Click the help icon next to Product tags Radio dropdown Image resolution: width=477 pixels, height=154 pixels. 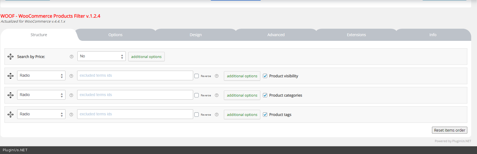tap(71, 115)
